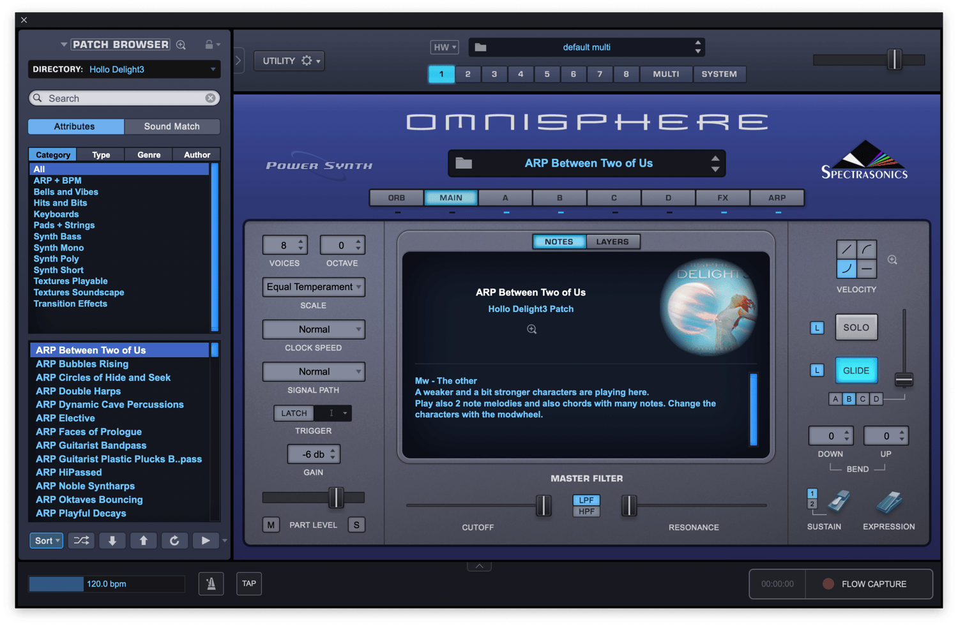The height and width of the screenshot is (626, 958).
Task: Zoom the notes view below the patch name
Action: tap(531, 329)
